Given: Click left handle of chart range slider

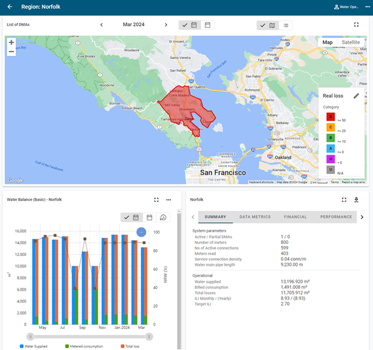Looking at the screenshot, I should click(x=30, y=337).
